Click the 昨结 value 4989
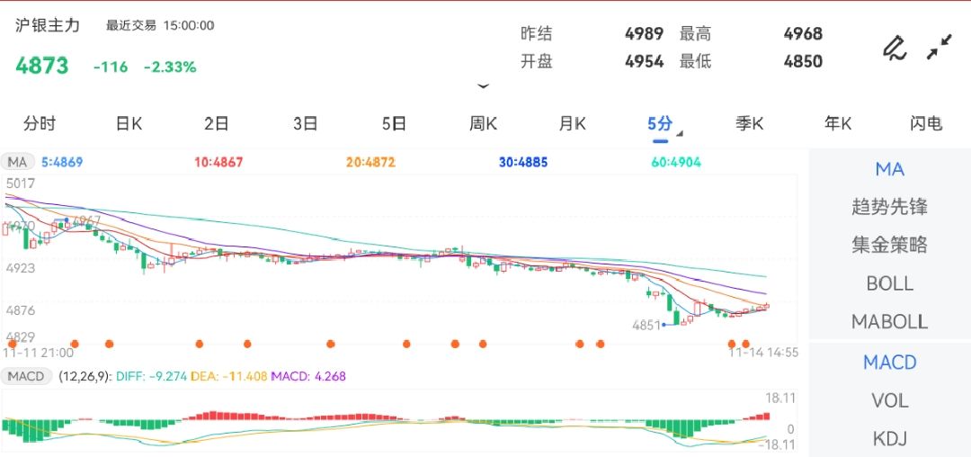The height and width of the screenshot is (457, 971). (644, 33)
